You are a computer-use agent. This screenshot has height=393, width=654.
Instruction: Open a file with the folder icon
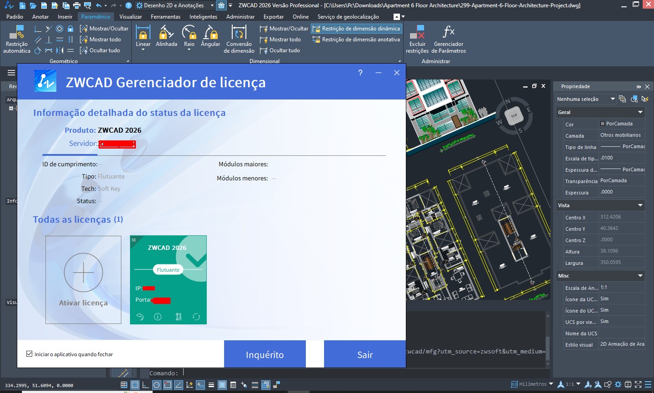[x=33, y=5]
